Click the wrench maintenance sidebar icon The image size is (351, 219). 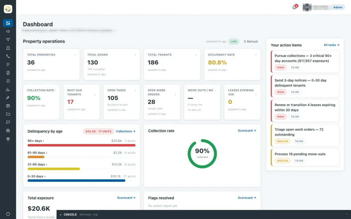[8, 98]
